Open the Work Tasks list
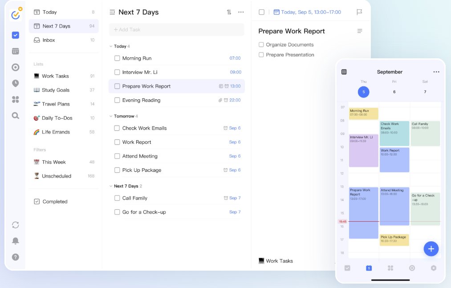The image size is (451, 288). pos(64,76)
